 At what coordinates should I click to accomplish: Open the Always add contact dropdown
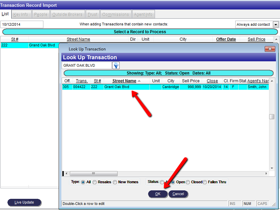click(275, 24)
